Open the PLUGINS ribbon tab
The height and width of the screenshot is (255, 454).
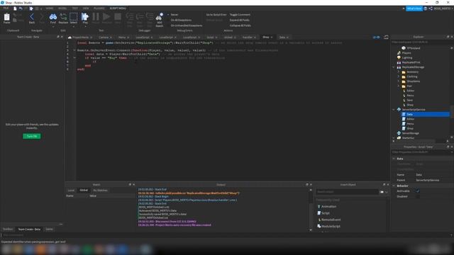click(x=99, y=8)
